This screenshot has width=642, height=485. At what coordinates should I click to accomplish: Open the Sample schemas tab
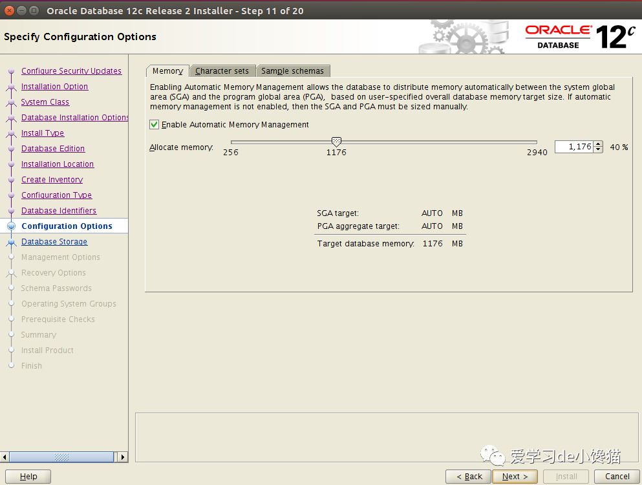tap(293, 71)
